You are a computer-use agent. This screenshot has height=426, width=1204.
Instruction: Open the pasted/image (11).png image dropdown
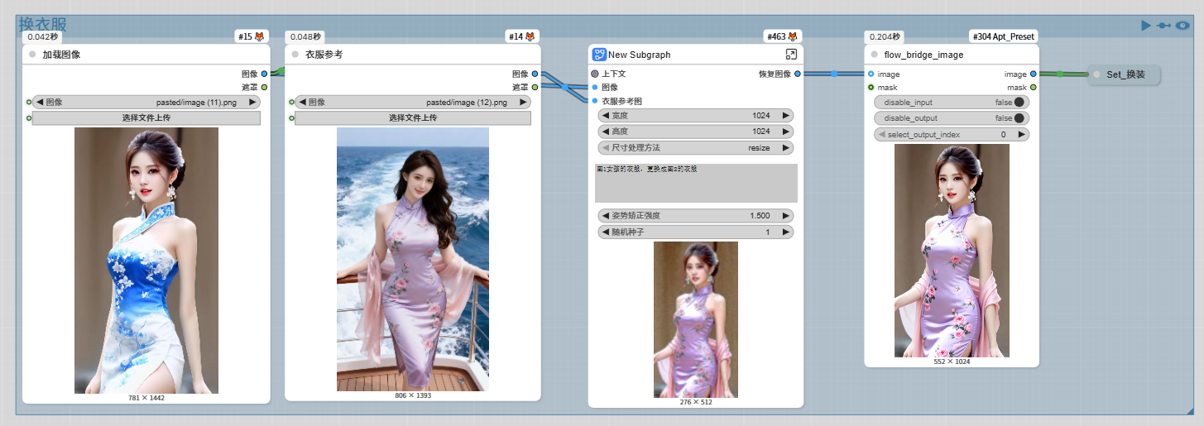[x=145, y=103]
